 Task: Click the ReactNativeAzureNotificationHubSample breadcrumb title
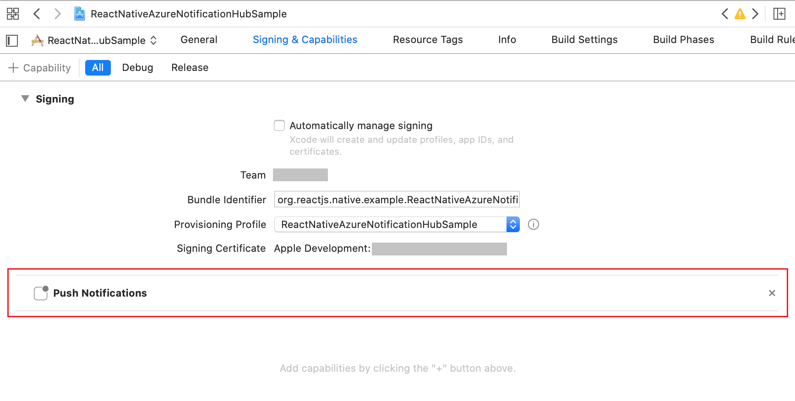pyautogui.click(x=189, y=14)
